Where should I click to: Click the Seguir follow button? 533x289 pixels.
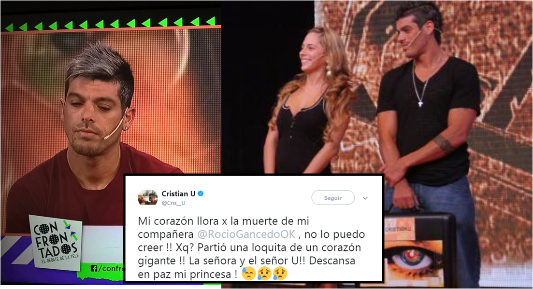click(333, 198)
